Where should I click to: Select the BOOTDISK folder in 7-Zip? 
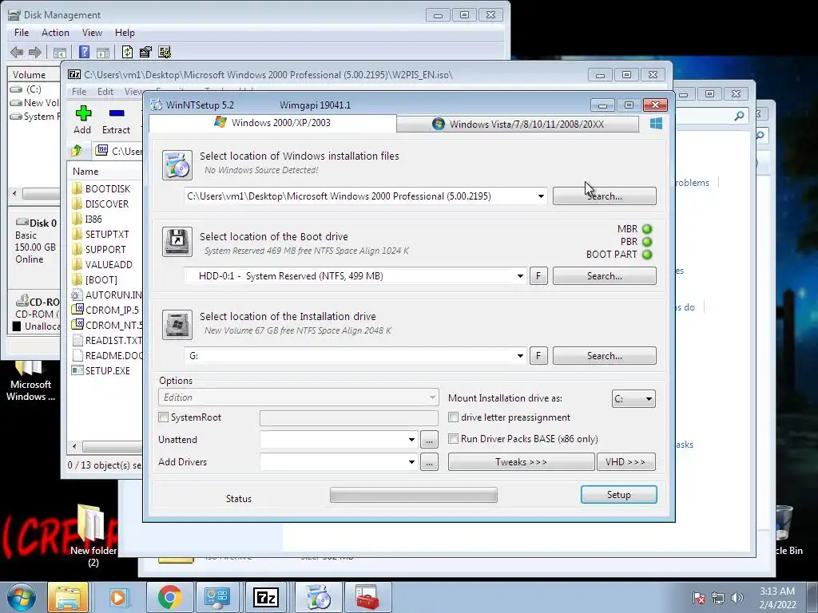tap(106, 188)
